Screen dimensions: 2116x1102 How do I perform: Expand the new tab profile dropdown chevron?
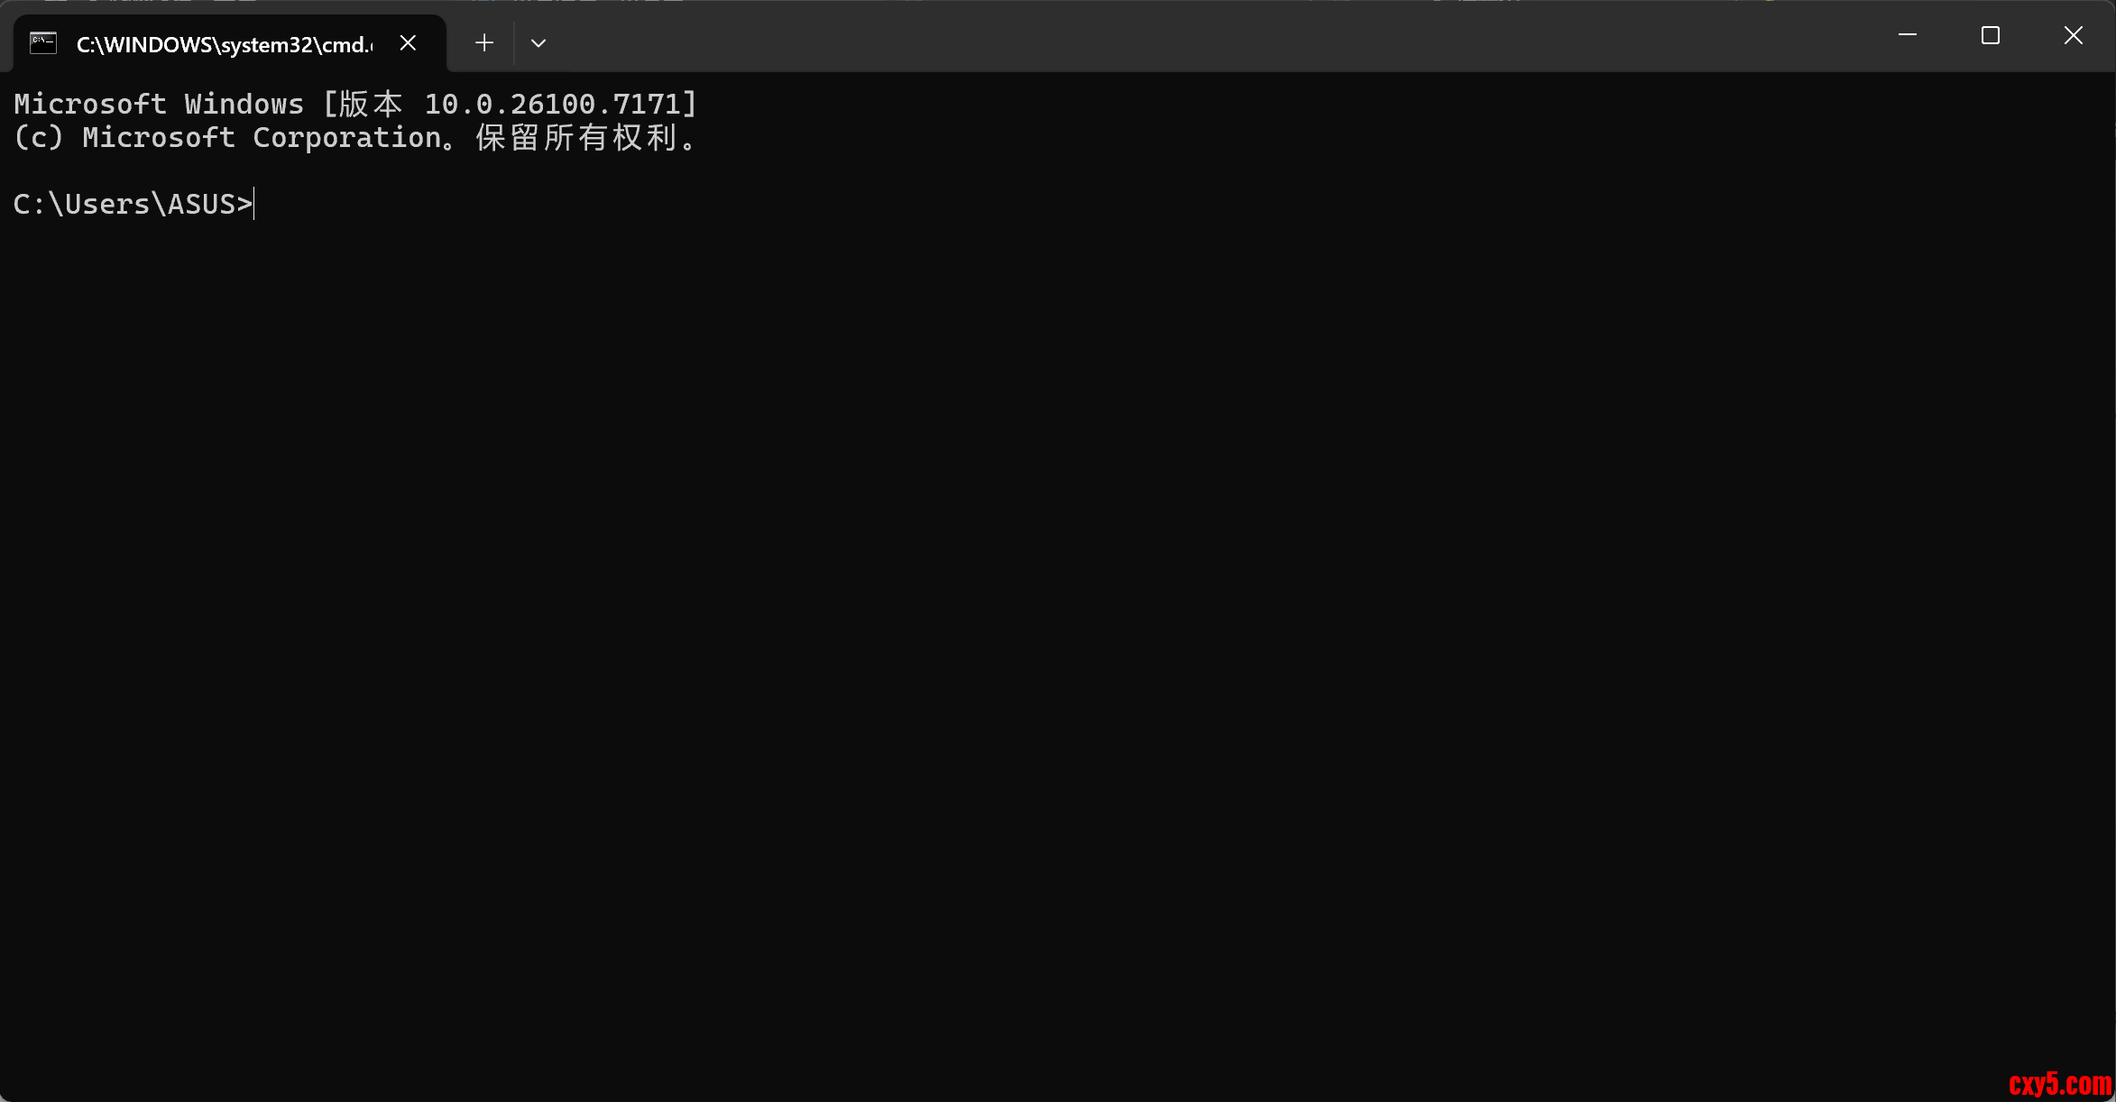click(x=538, y=42)
